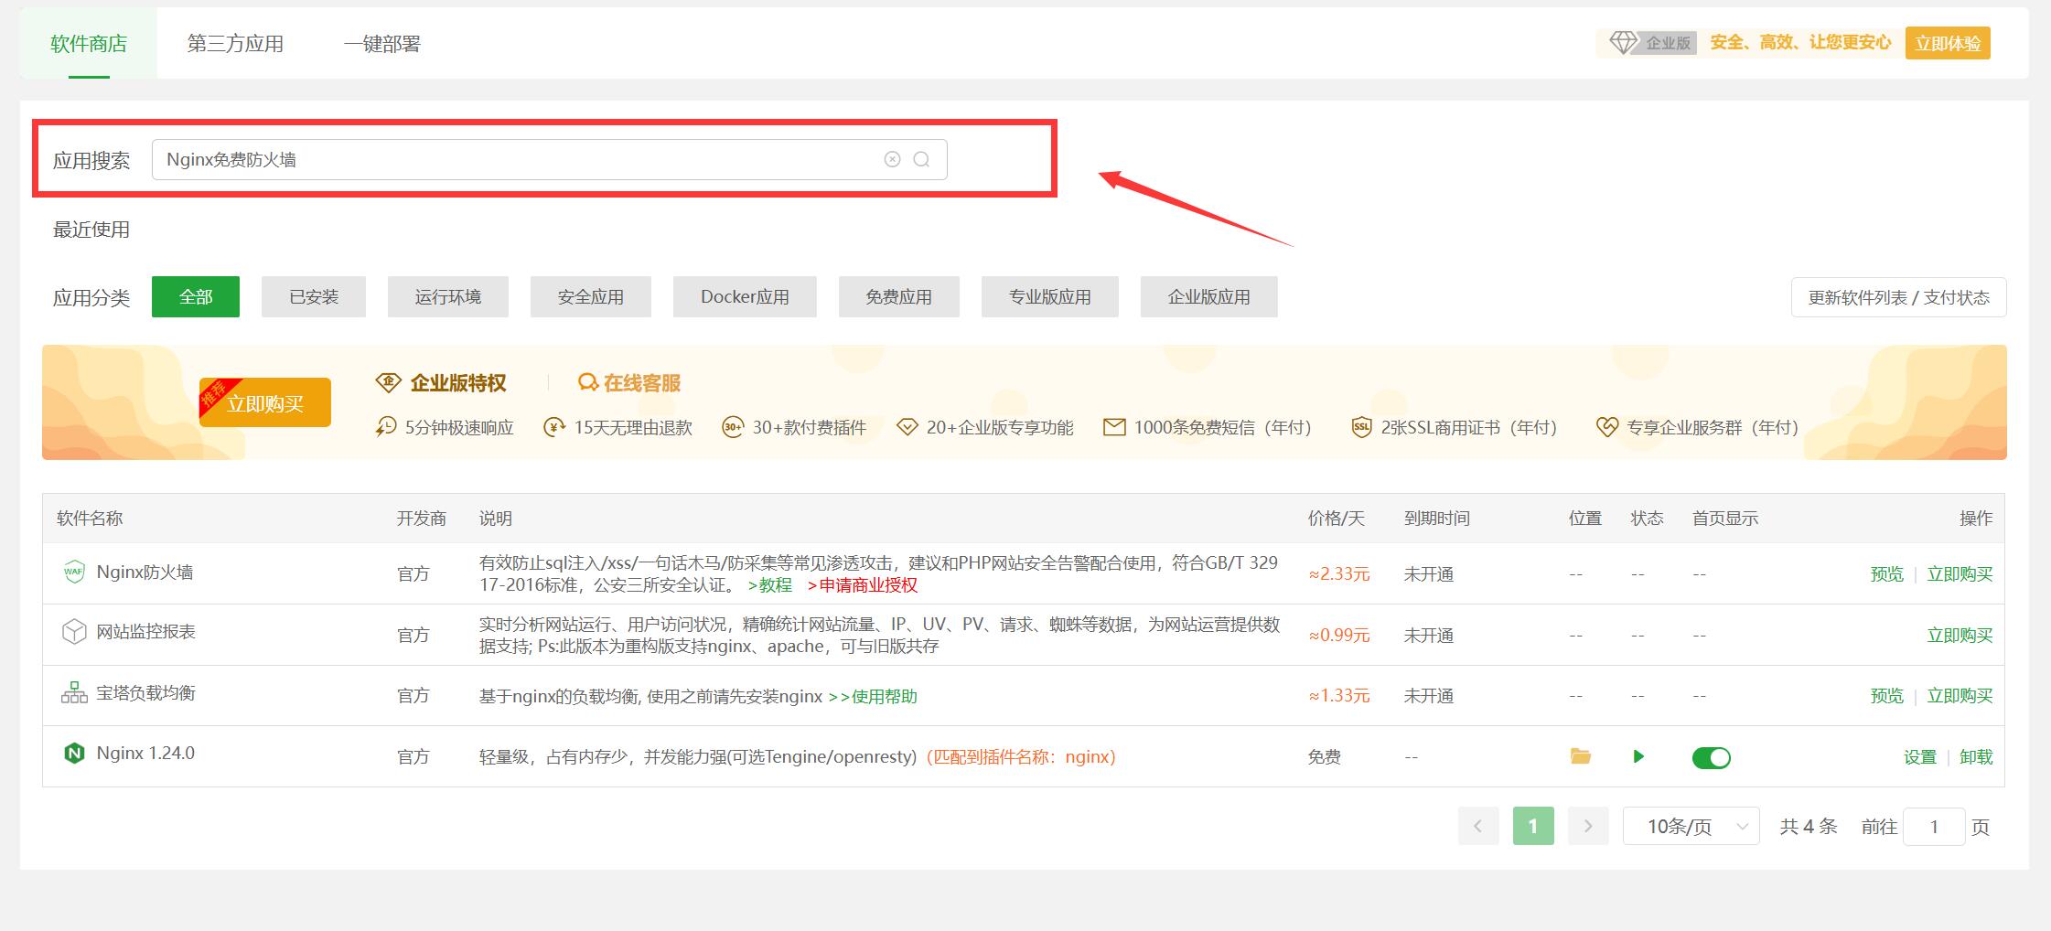Screen dimensions: 2051x931
Task: Click 卸载 for Nginx 1.24.0
Action: pos(1976,757)
